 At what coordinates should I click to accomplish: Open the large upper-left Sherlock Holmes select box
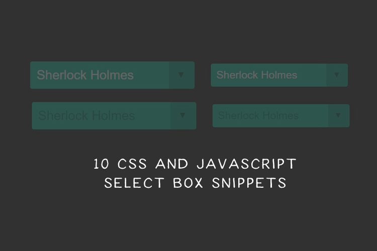pyautogui.click(x=112, y=75)
